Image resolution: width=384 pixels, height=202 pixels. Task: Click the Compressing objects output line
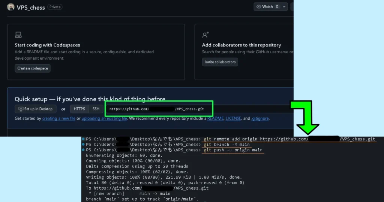[137, 172]
